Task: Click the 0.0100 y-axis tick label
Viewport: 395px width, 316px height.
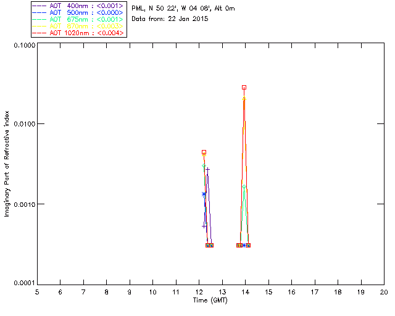Action: (x=24, y=124)
